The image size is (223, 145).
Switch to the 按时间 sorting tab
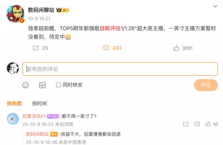tap(39, 103)
